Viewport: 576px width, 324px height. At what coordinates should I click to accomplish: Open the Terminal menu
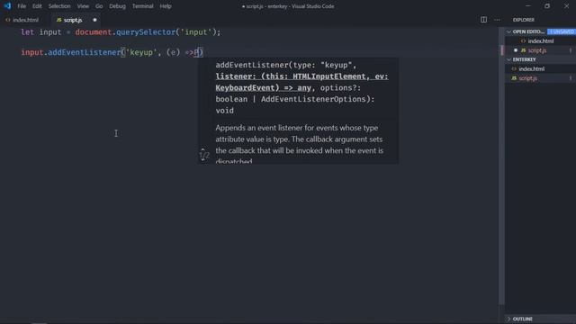142,6
